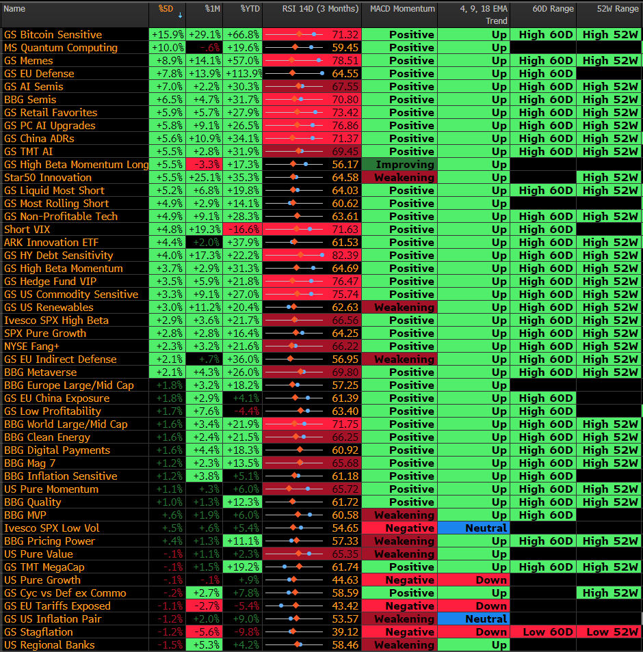This screenshot has width=643, height=652.
Task: Click the Positive MACD cell for GS Most Rolling Short
Action: pyautogui.click(x=399, y=204)
